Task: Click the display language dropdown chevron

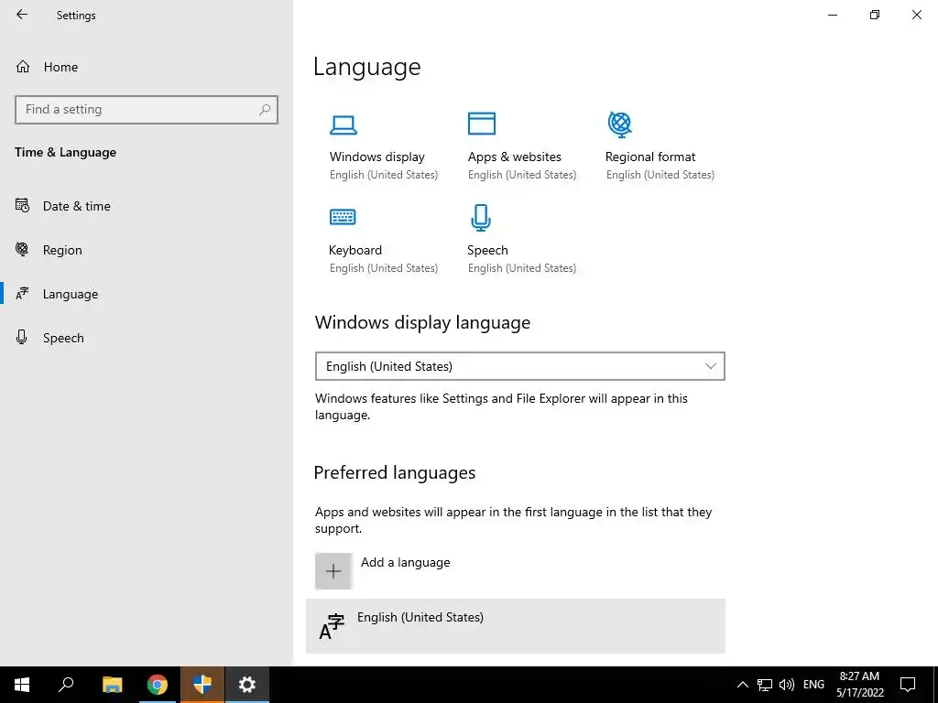Action: 710,366
